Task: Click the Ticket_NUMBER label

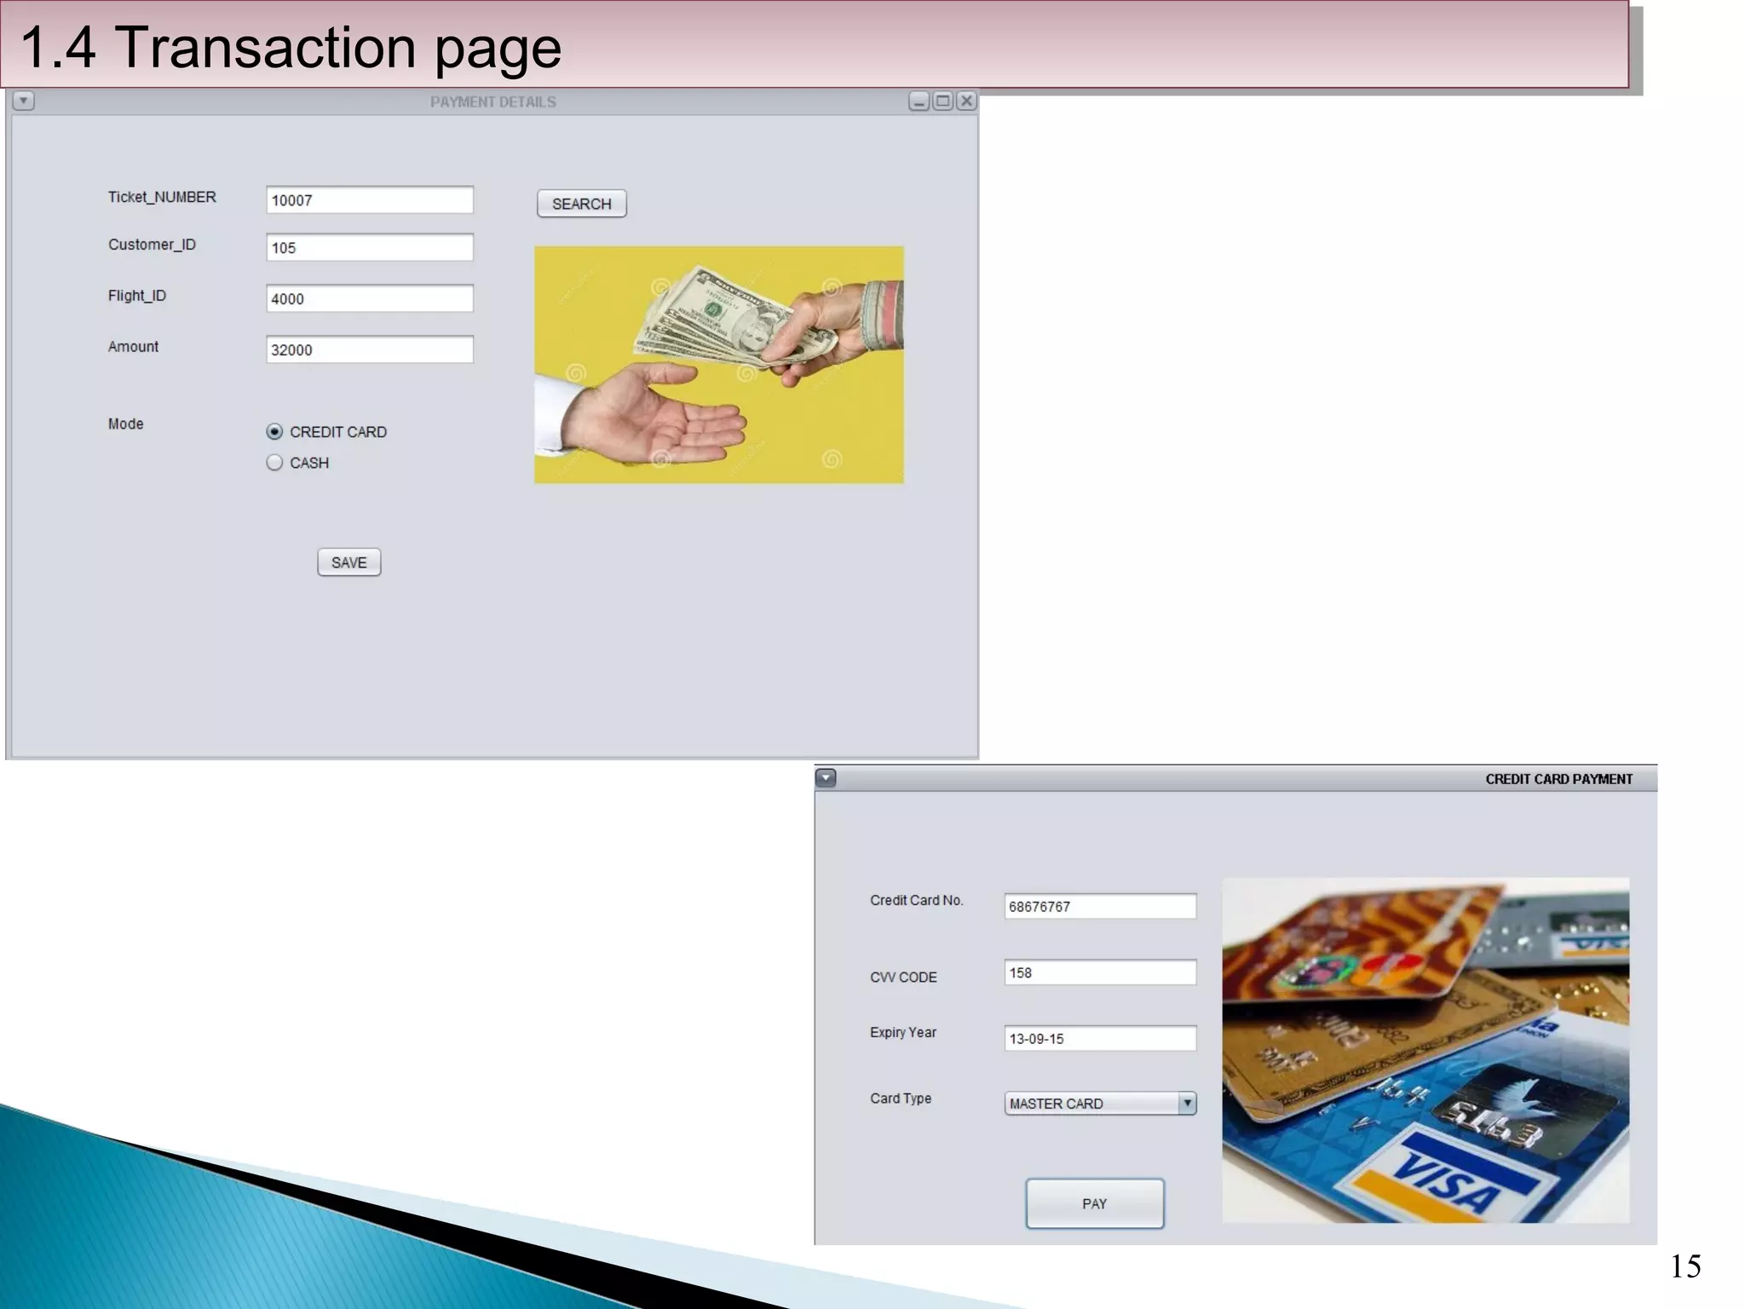Action: [x=162, y=197]
